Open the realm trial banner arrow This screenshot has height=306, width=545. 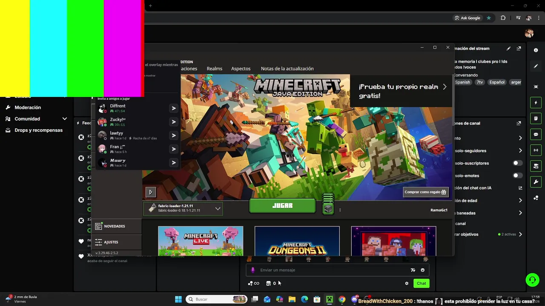point(445,87)
